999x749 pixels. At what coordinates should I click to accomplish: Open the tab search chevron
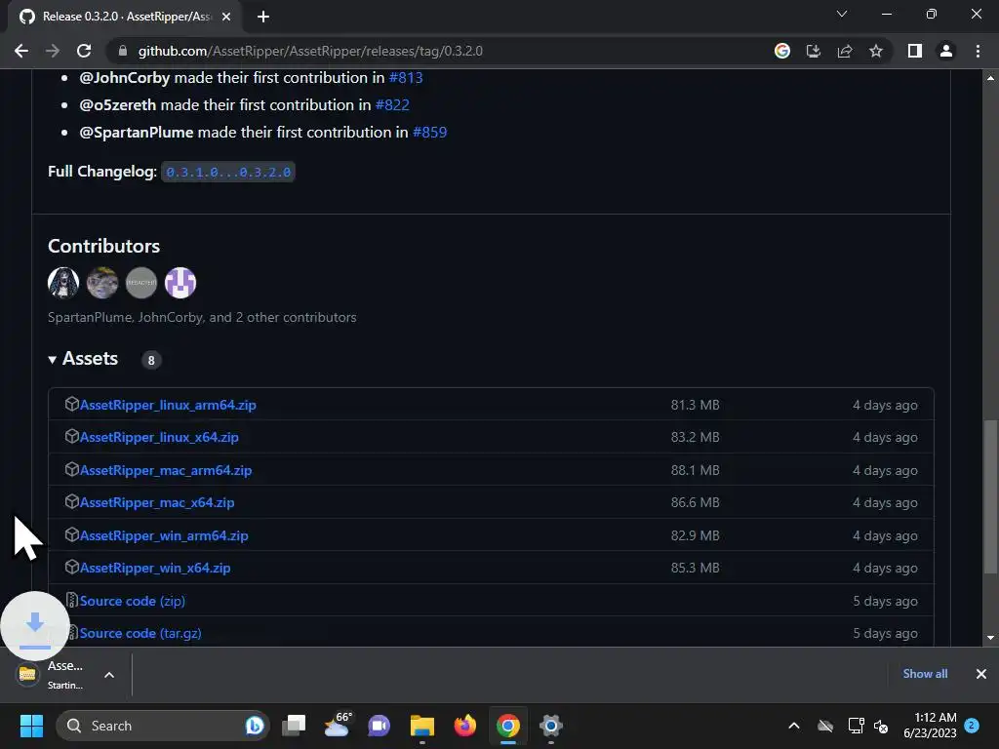[842, 14]
